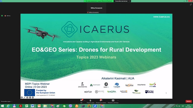Go to previous slide with the left arrow
This screenshot has width=193, height=108.
click(x=22, y=97)
